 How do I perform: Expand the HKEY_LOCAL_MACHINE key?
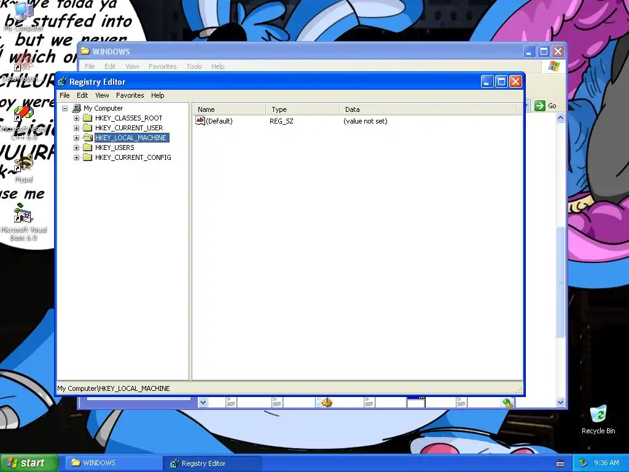click(76, 138)
